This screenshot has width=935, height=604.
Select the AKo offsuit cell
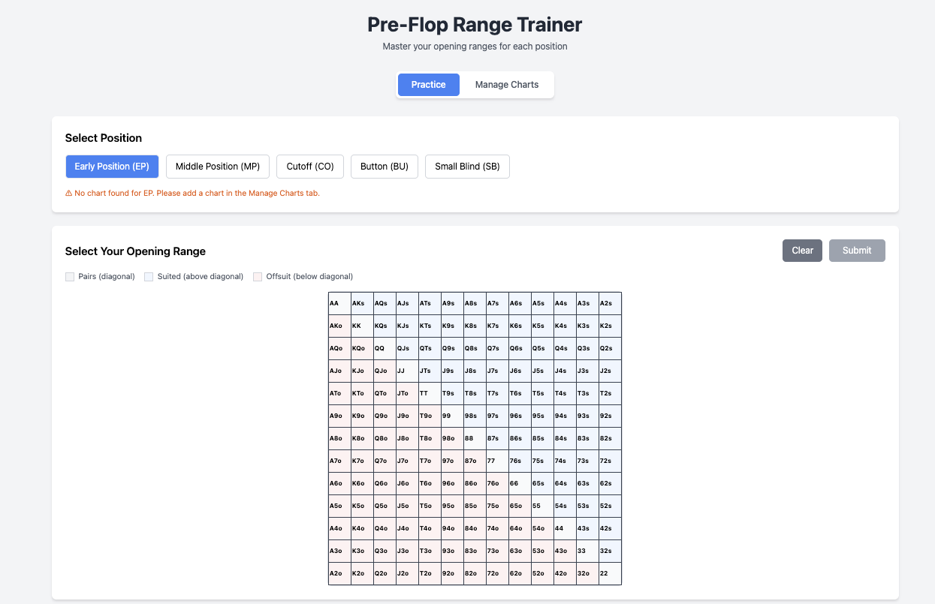[x=340, y=326]
